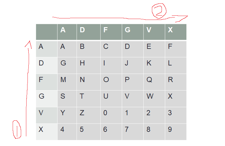Viewport: 225px width, 146px height.
Task: Click column header F in green row
Action: [111, 32]
